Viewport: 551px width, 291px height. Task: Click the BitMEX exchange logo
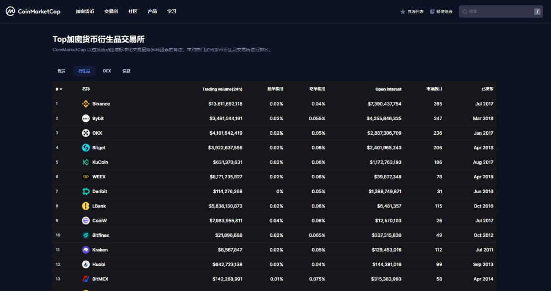tap(85, 279)
